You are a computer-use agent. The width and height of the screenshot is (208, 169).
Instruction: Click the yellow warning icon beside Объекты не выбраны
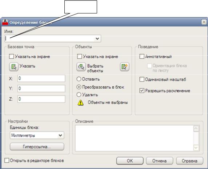[x=80, y=103]
